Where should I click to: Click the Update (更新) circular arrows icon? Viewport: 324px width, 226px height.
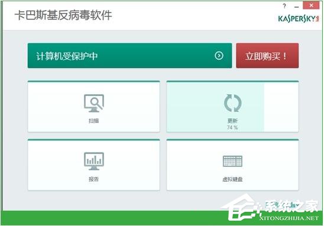coord(233,103)
